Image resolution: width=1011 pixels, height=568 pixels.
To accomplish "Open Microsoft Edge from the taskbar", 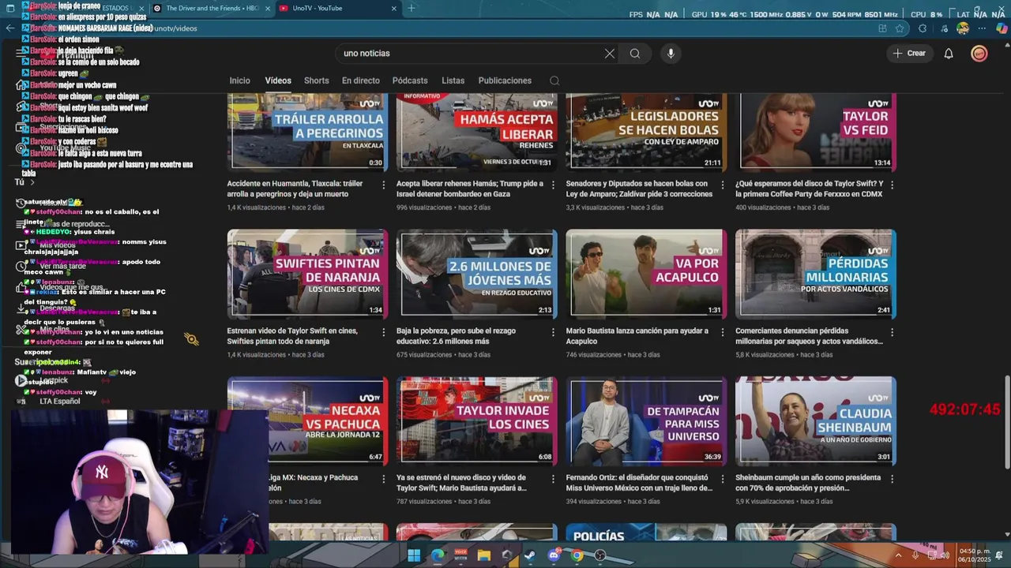I will pos(438,555).
